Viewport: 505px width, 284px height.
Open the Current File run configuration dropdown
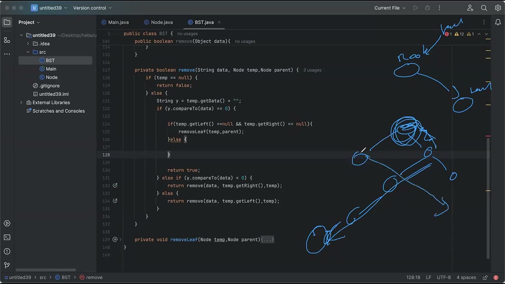(390, 8)
